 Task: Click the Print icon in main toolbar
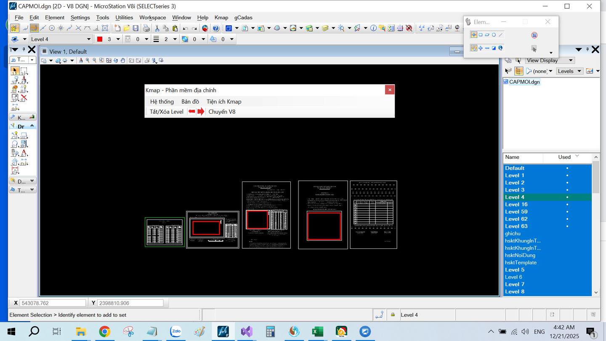click(x=146, y=28)
